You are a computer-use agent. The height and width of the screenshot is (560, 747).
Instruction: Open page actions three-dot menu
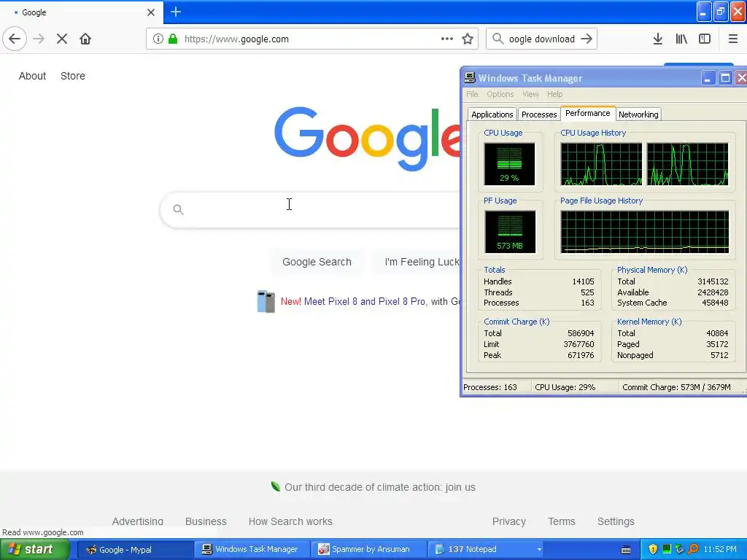coord(447,39)
